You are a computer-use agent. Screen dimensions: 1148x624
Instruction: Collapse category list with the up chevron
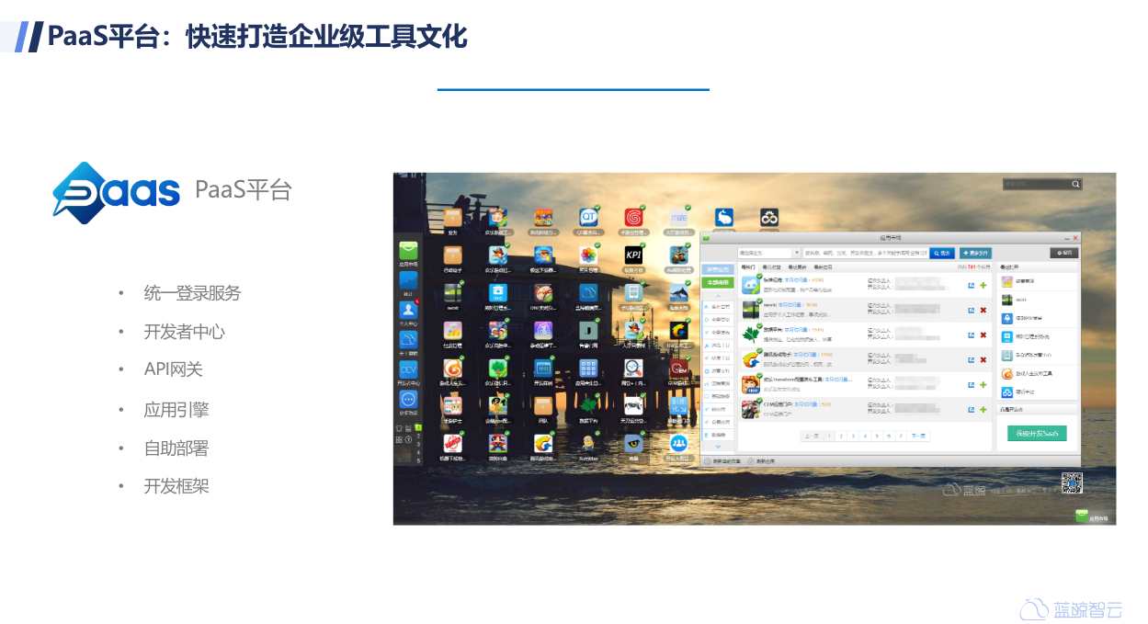(718, 296)
